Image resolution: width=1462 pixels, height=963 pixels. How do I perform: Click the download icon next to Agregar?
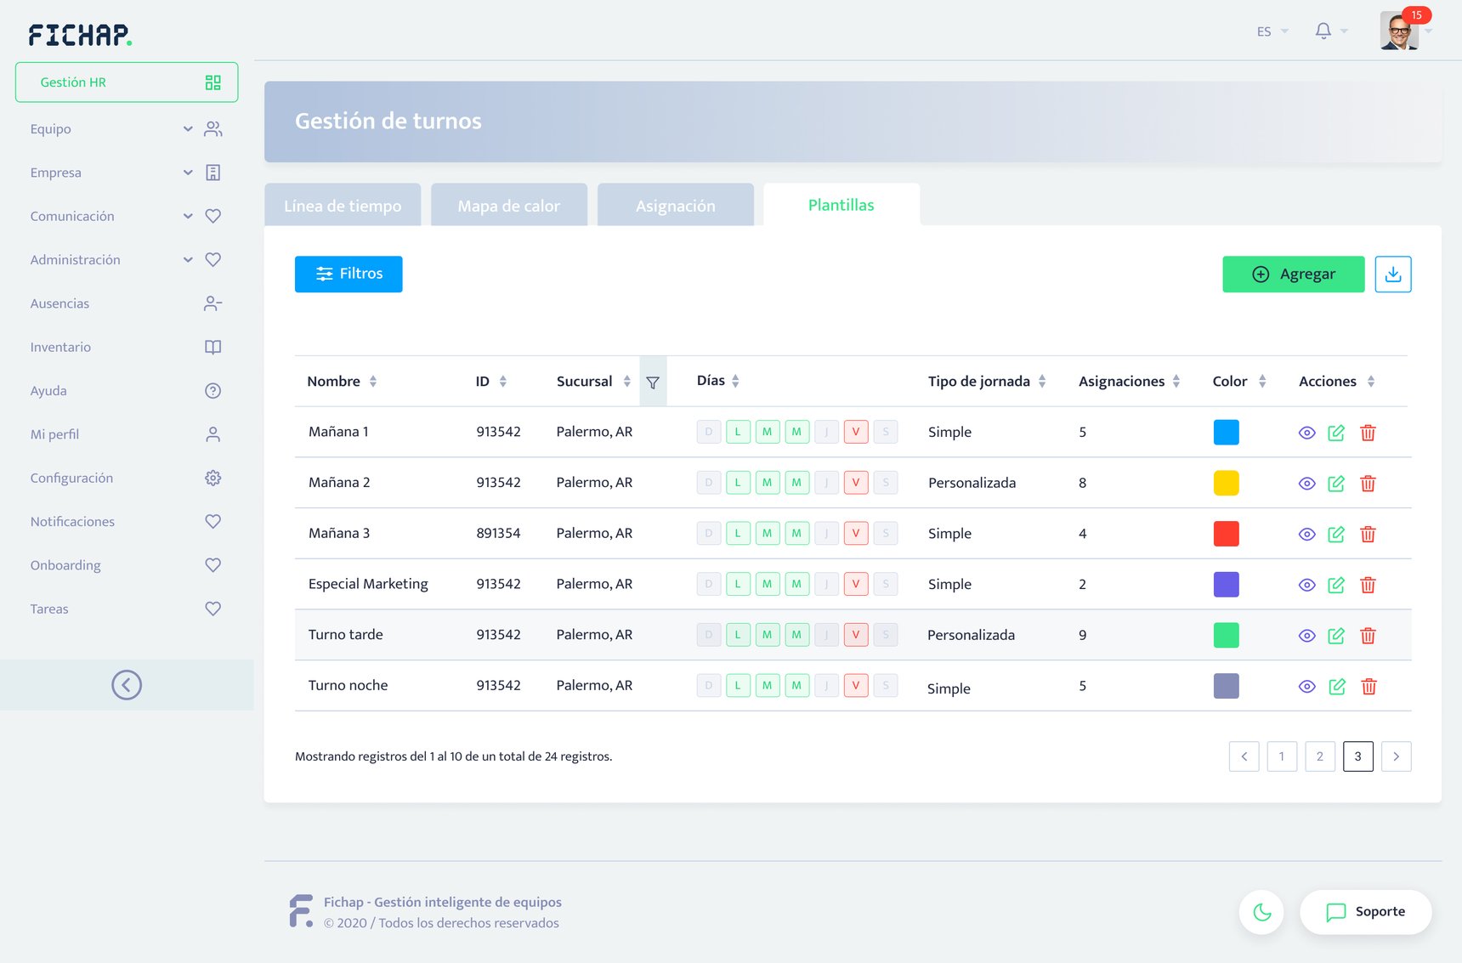point(1392,275)
